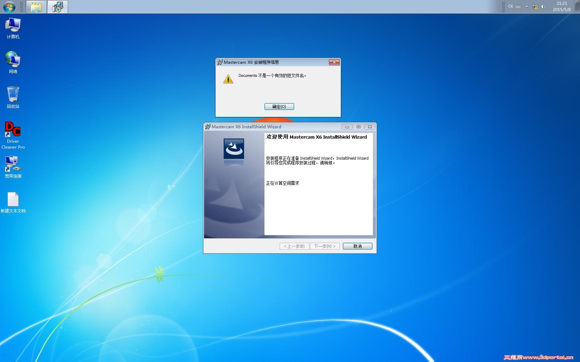Open the Windows Start menu orb
The height and width of the screenshot is (362, 580).
(9, 7)
